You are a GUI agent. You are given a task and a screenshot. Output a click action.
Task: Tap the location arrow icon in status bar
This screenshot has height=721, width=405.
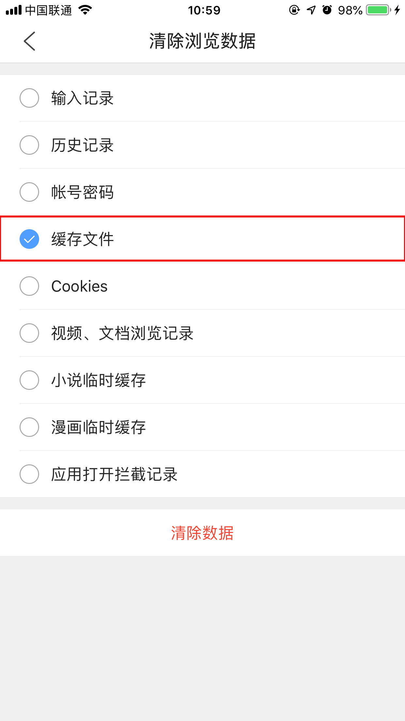310,10
